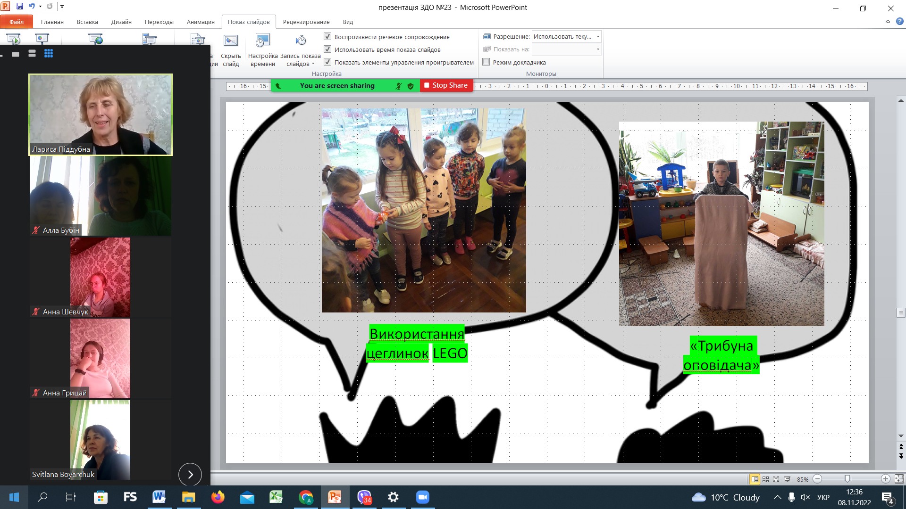The height and width of the screenshot is (509, 906).
Task: Fit slide to current window icon
Action: 899,479
